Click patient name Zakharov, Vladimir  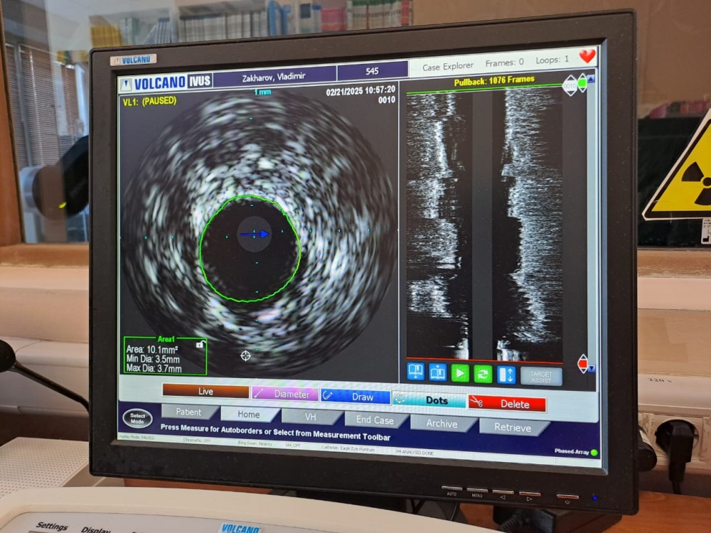pyautogui.click(x=274, y=77)
